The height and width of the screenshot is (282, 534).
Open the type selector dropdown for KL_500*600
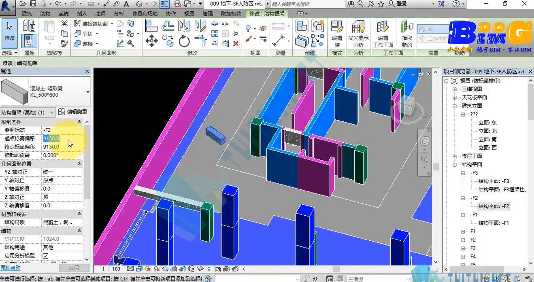pyautogui.click(x=88, y=92)
